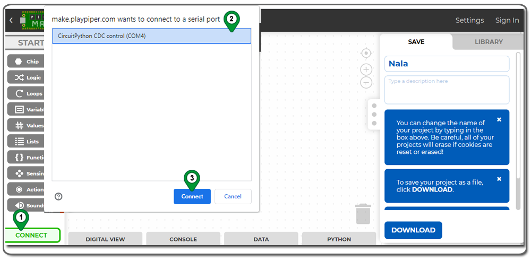Click the Piper Make logo

31,20
